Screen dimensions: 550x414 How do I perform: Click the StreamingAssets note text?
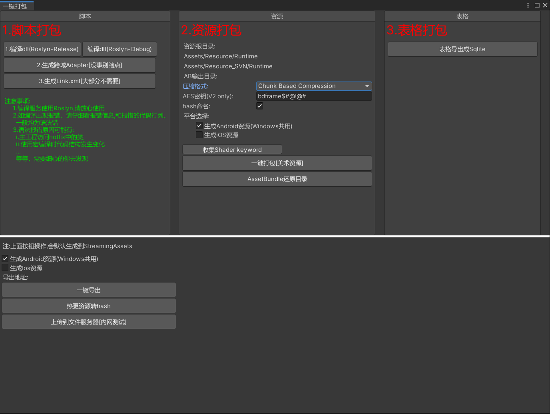(68, 246)
